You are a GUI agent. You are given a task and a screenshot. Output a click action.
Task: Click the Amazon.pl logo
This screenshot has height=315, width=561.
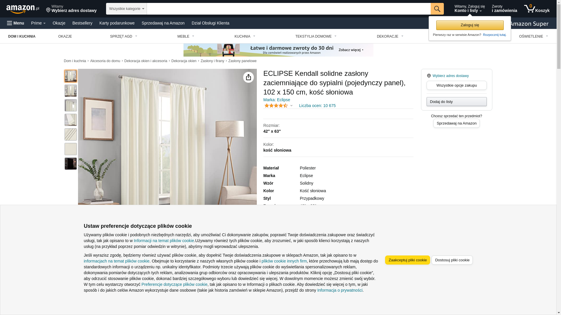23,9
